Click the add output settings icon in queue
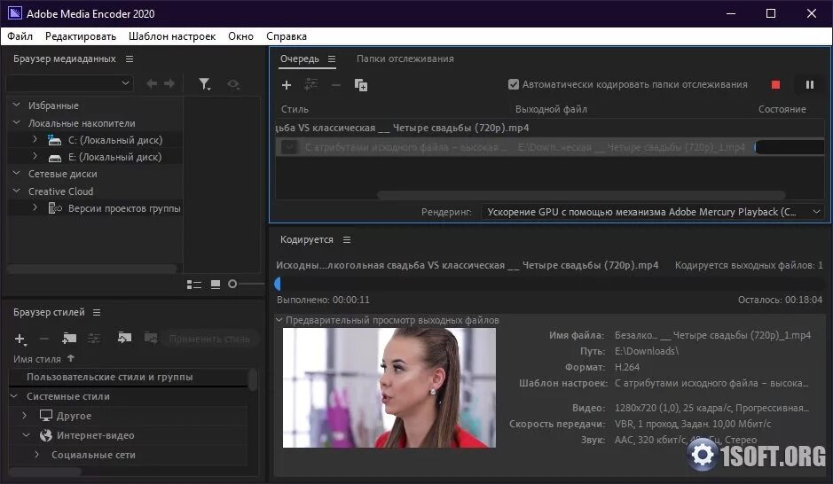 [310, 84]
